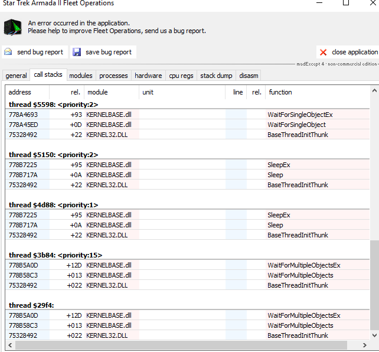Click the horizontal scrollbar left arrow

pos(10,345)
